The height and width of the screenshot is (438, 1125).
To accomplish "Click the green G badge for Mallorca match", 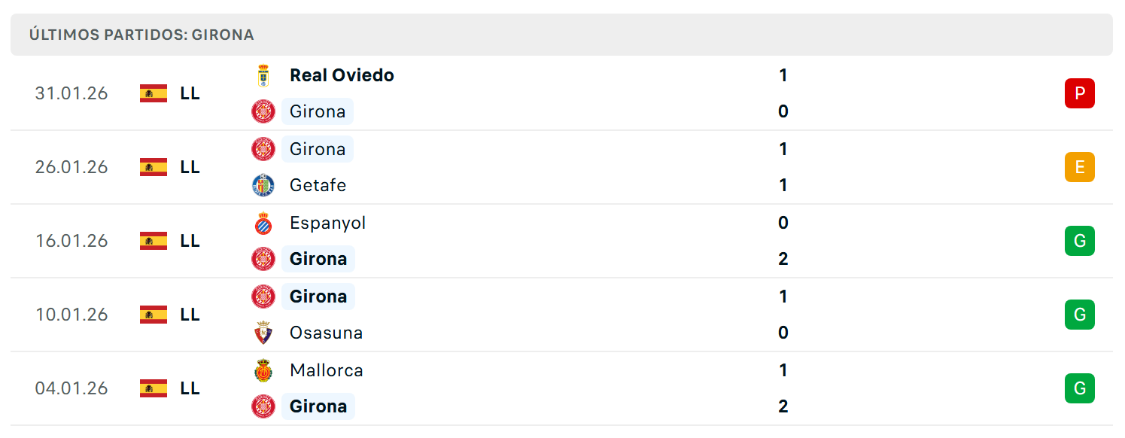I will point(1080,388).
